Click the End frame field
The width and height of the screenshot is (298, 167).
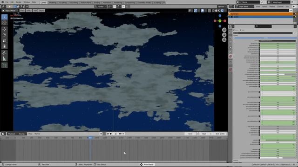click(x=220, y=134)
